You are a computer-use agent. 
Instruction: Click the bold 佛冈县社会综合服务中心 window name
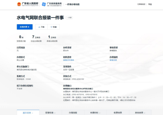tap(78, 89)
